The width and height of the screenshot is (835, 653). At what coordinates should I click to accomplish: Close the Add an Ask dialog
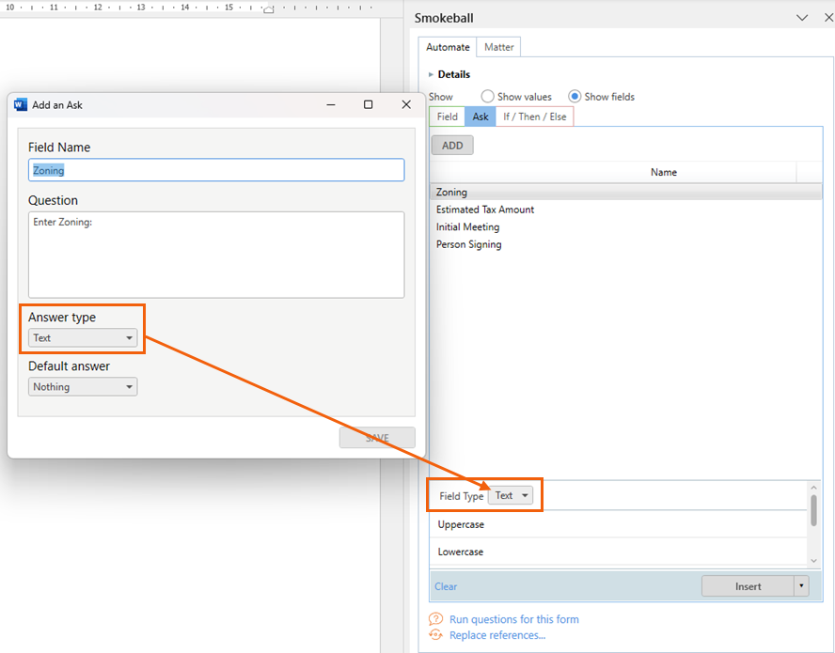pyautogui.click(x=406, y=105)
